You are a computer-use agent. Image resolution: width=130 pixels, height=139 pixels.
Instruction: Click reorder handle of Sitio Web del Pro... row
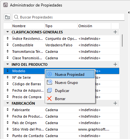[7, 129]
